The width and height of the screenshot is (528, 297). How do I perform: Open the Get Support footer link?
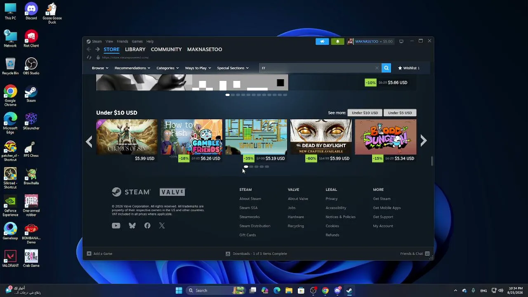point(383,217)
